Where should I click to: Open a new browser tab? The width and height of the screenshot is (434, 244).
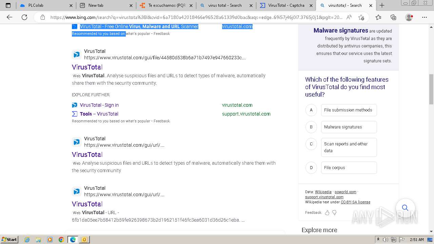(382, 5)
